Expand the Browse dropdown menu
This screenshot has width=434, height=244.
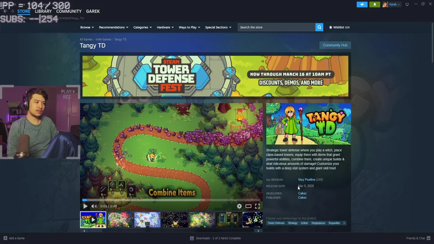click(x=87, y=27)
